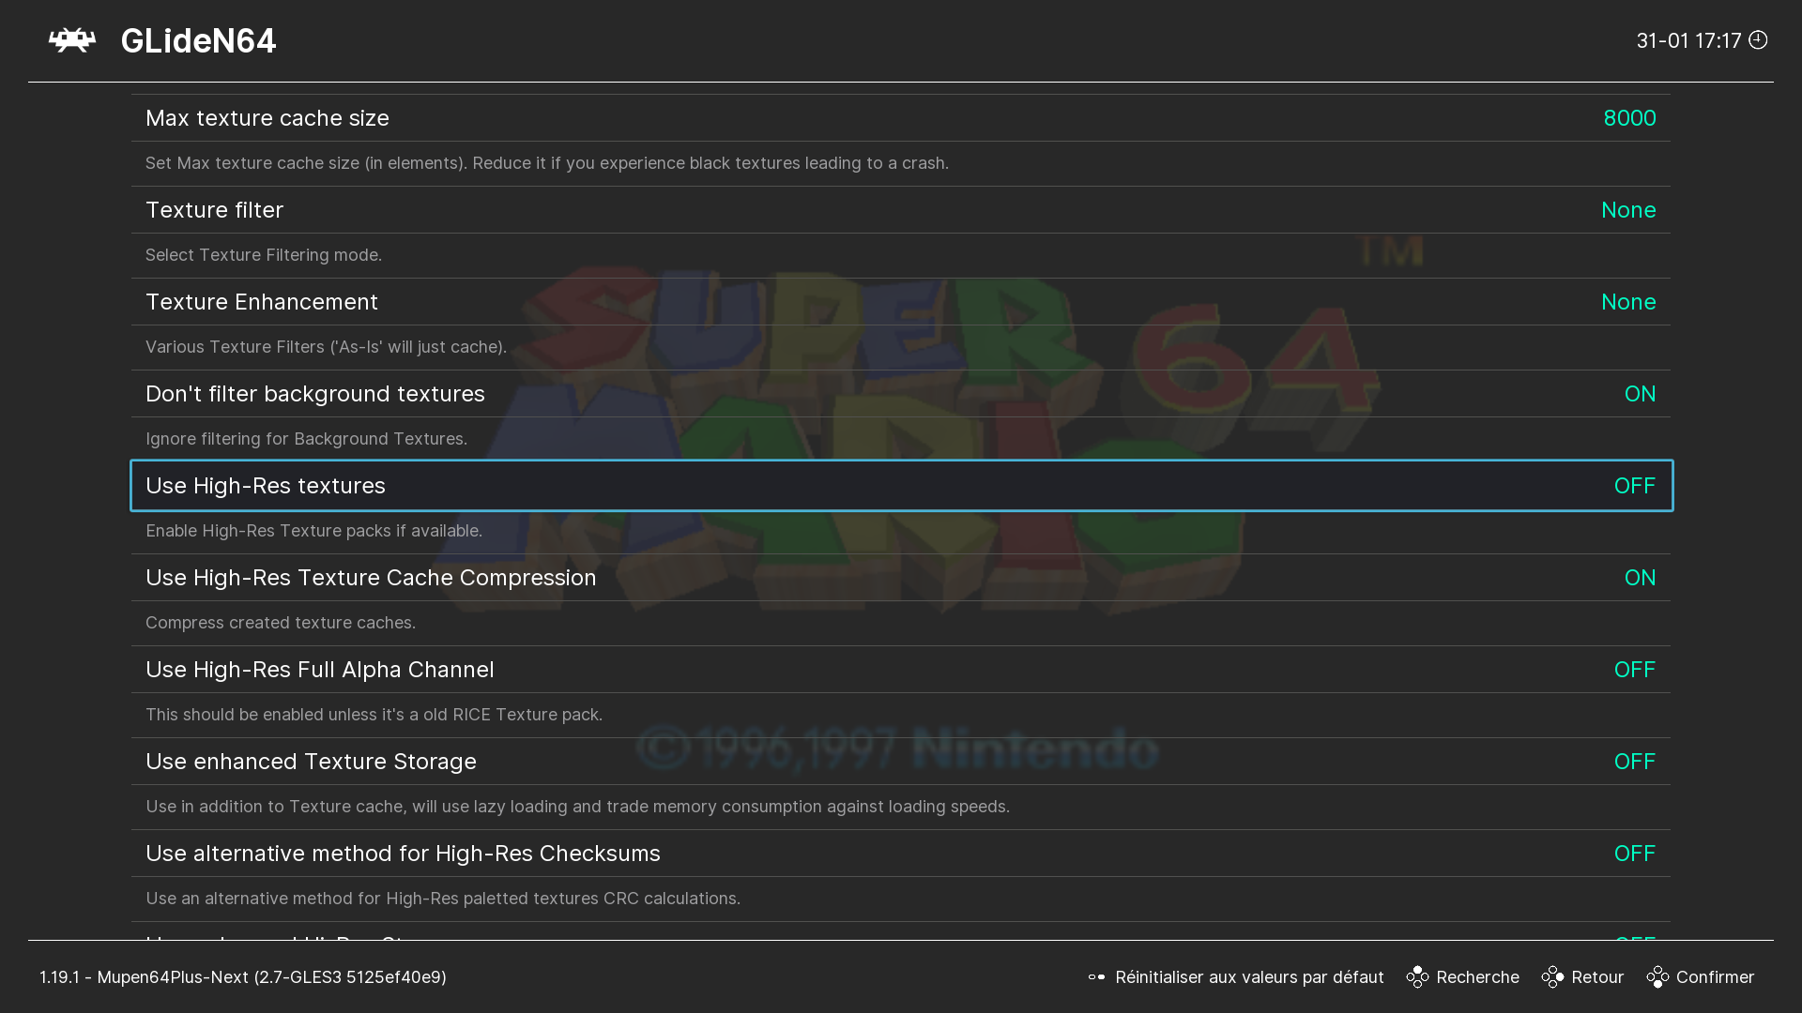Screen dimensions: 1802x1013
Task: Click the Mupen64Plus-Next version status text
Action: tap(243, 977)
